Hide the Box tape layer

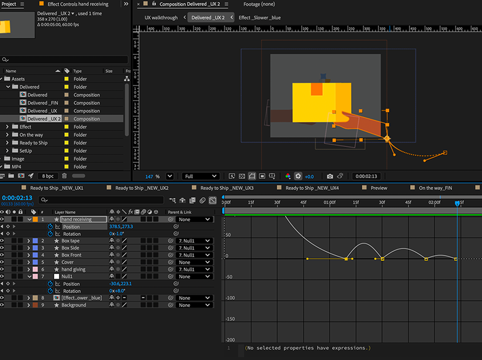(x=2, y=241)
